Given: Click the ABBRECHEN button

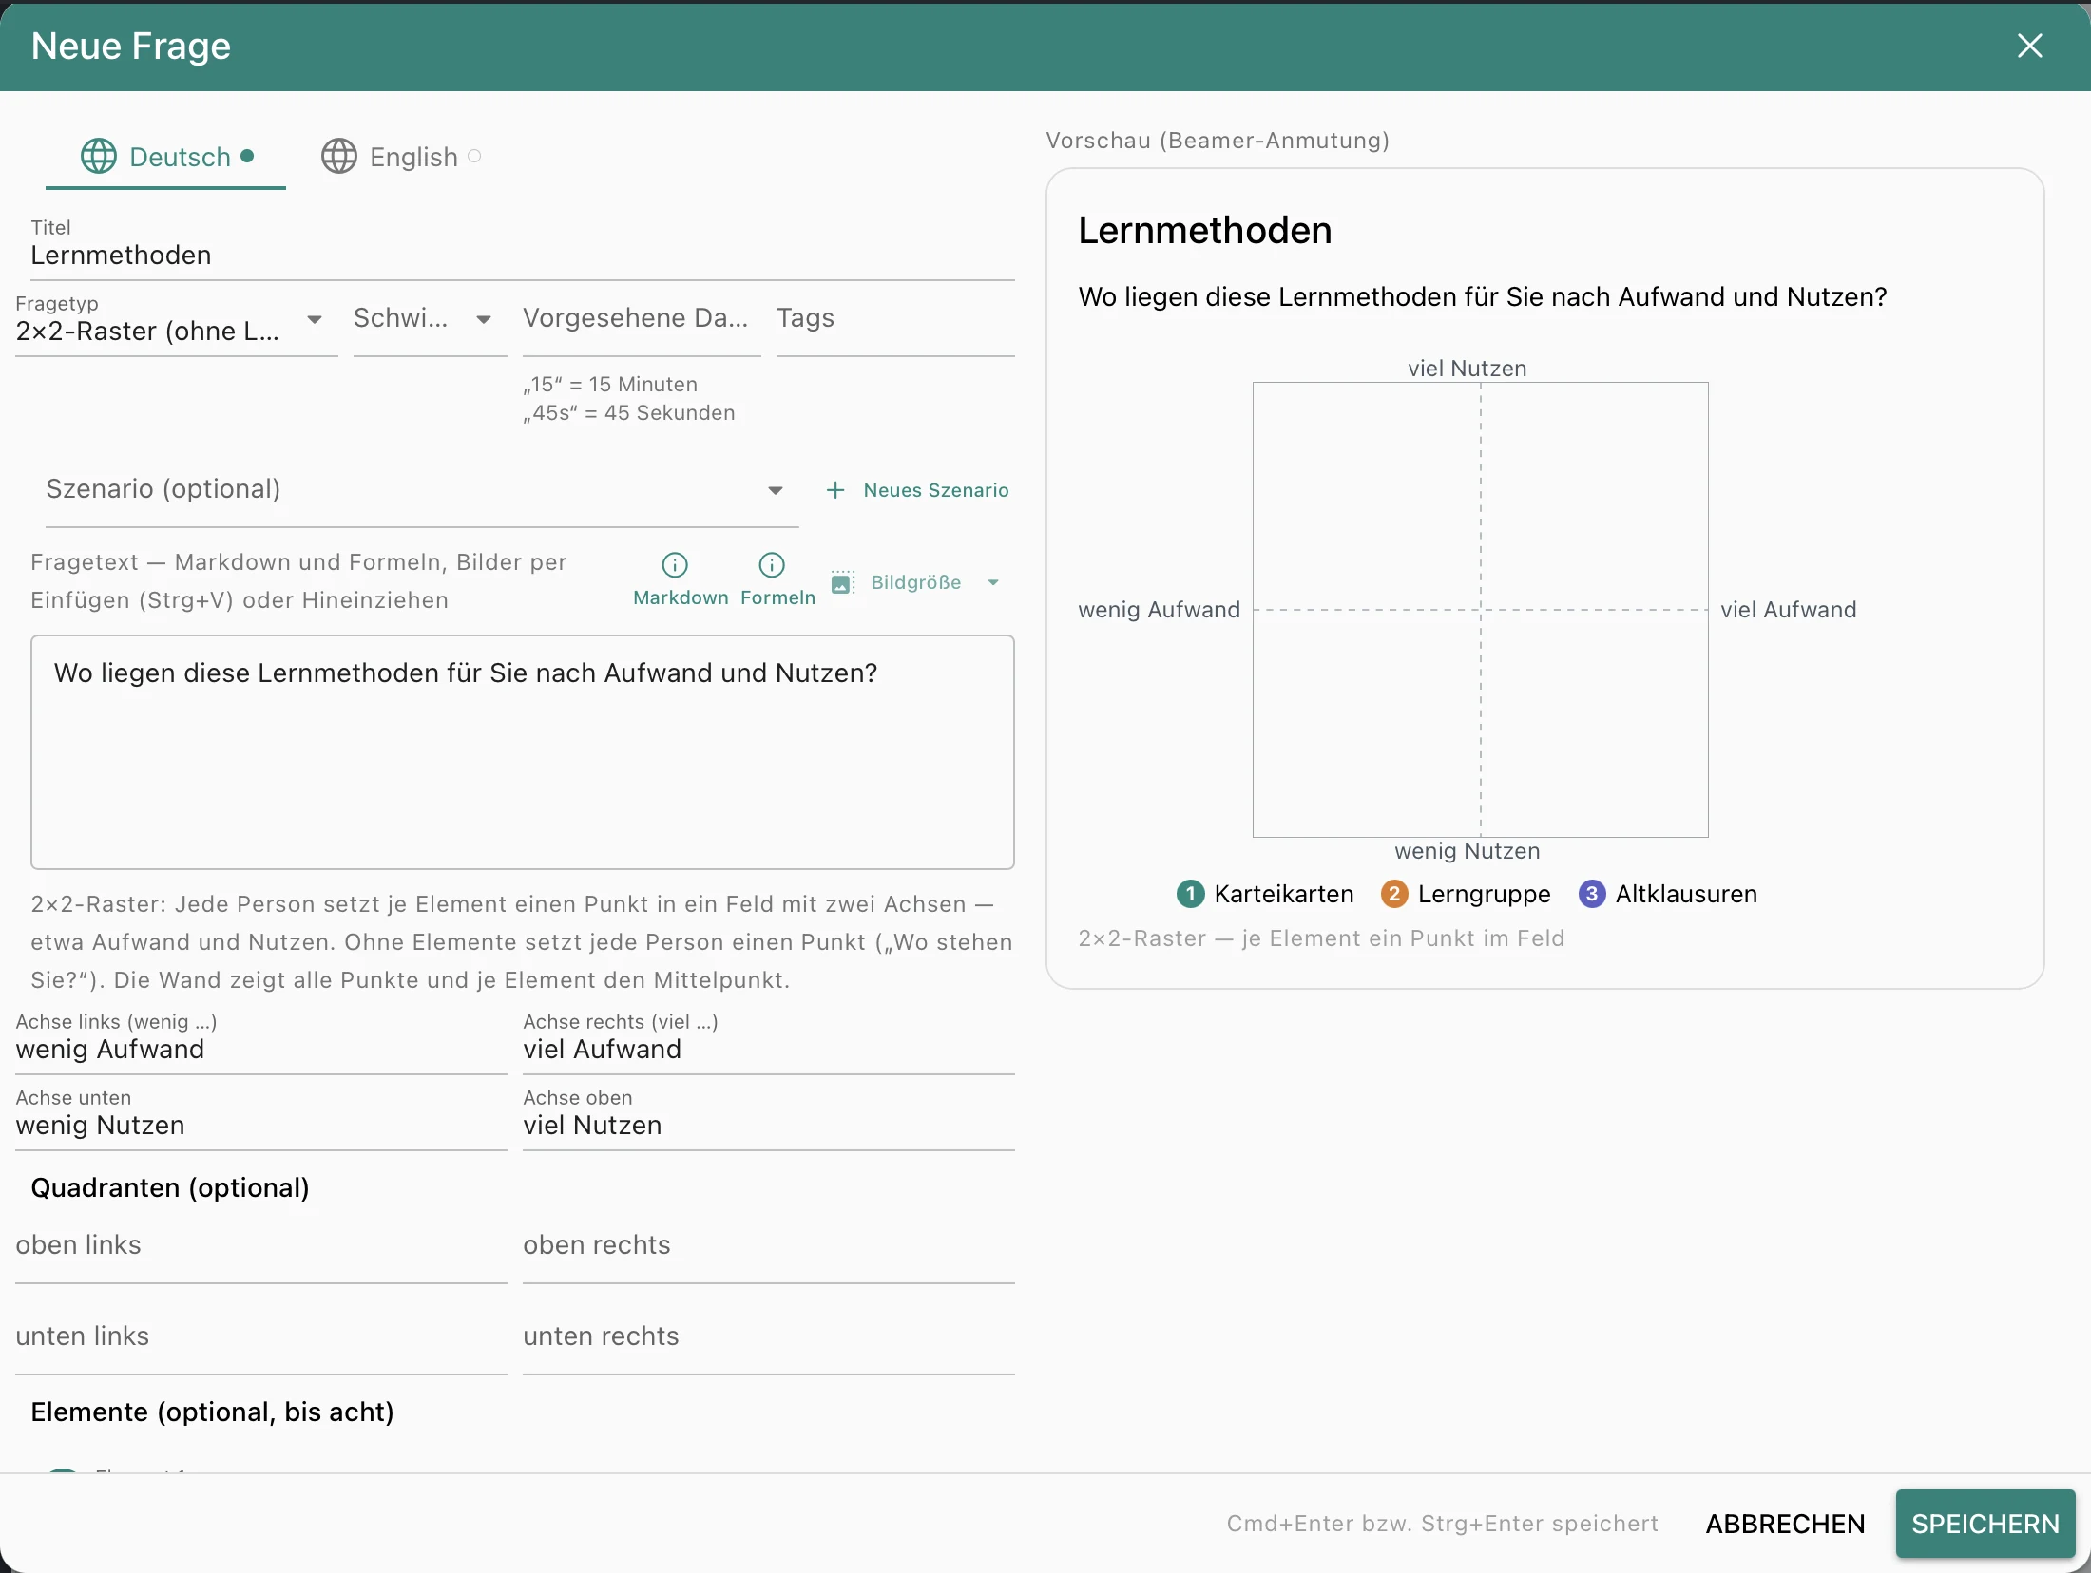Looking at the screenshot, I should pyautogui.click(x=1785, y=1524).
